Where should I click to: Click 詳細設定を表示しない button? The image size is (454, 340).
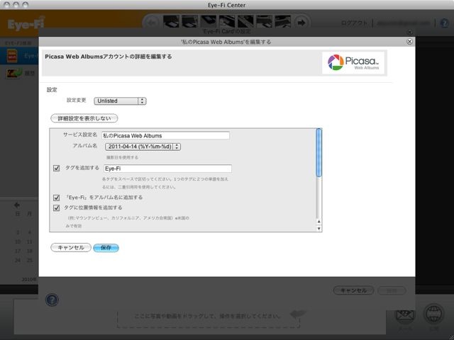(84, 118)
